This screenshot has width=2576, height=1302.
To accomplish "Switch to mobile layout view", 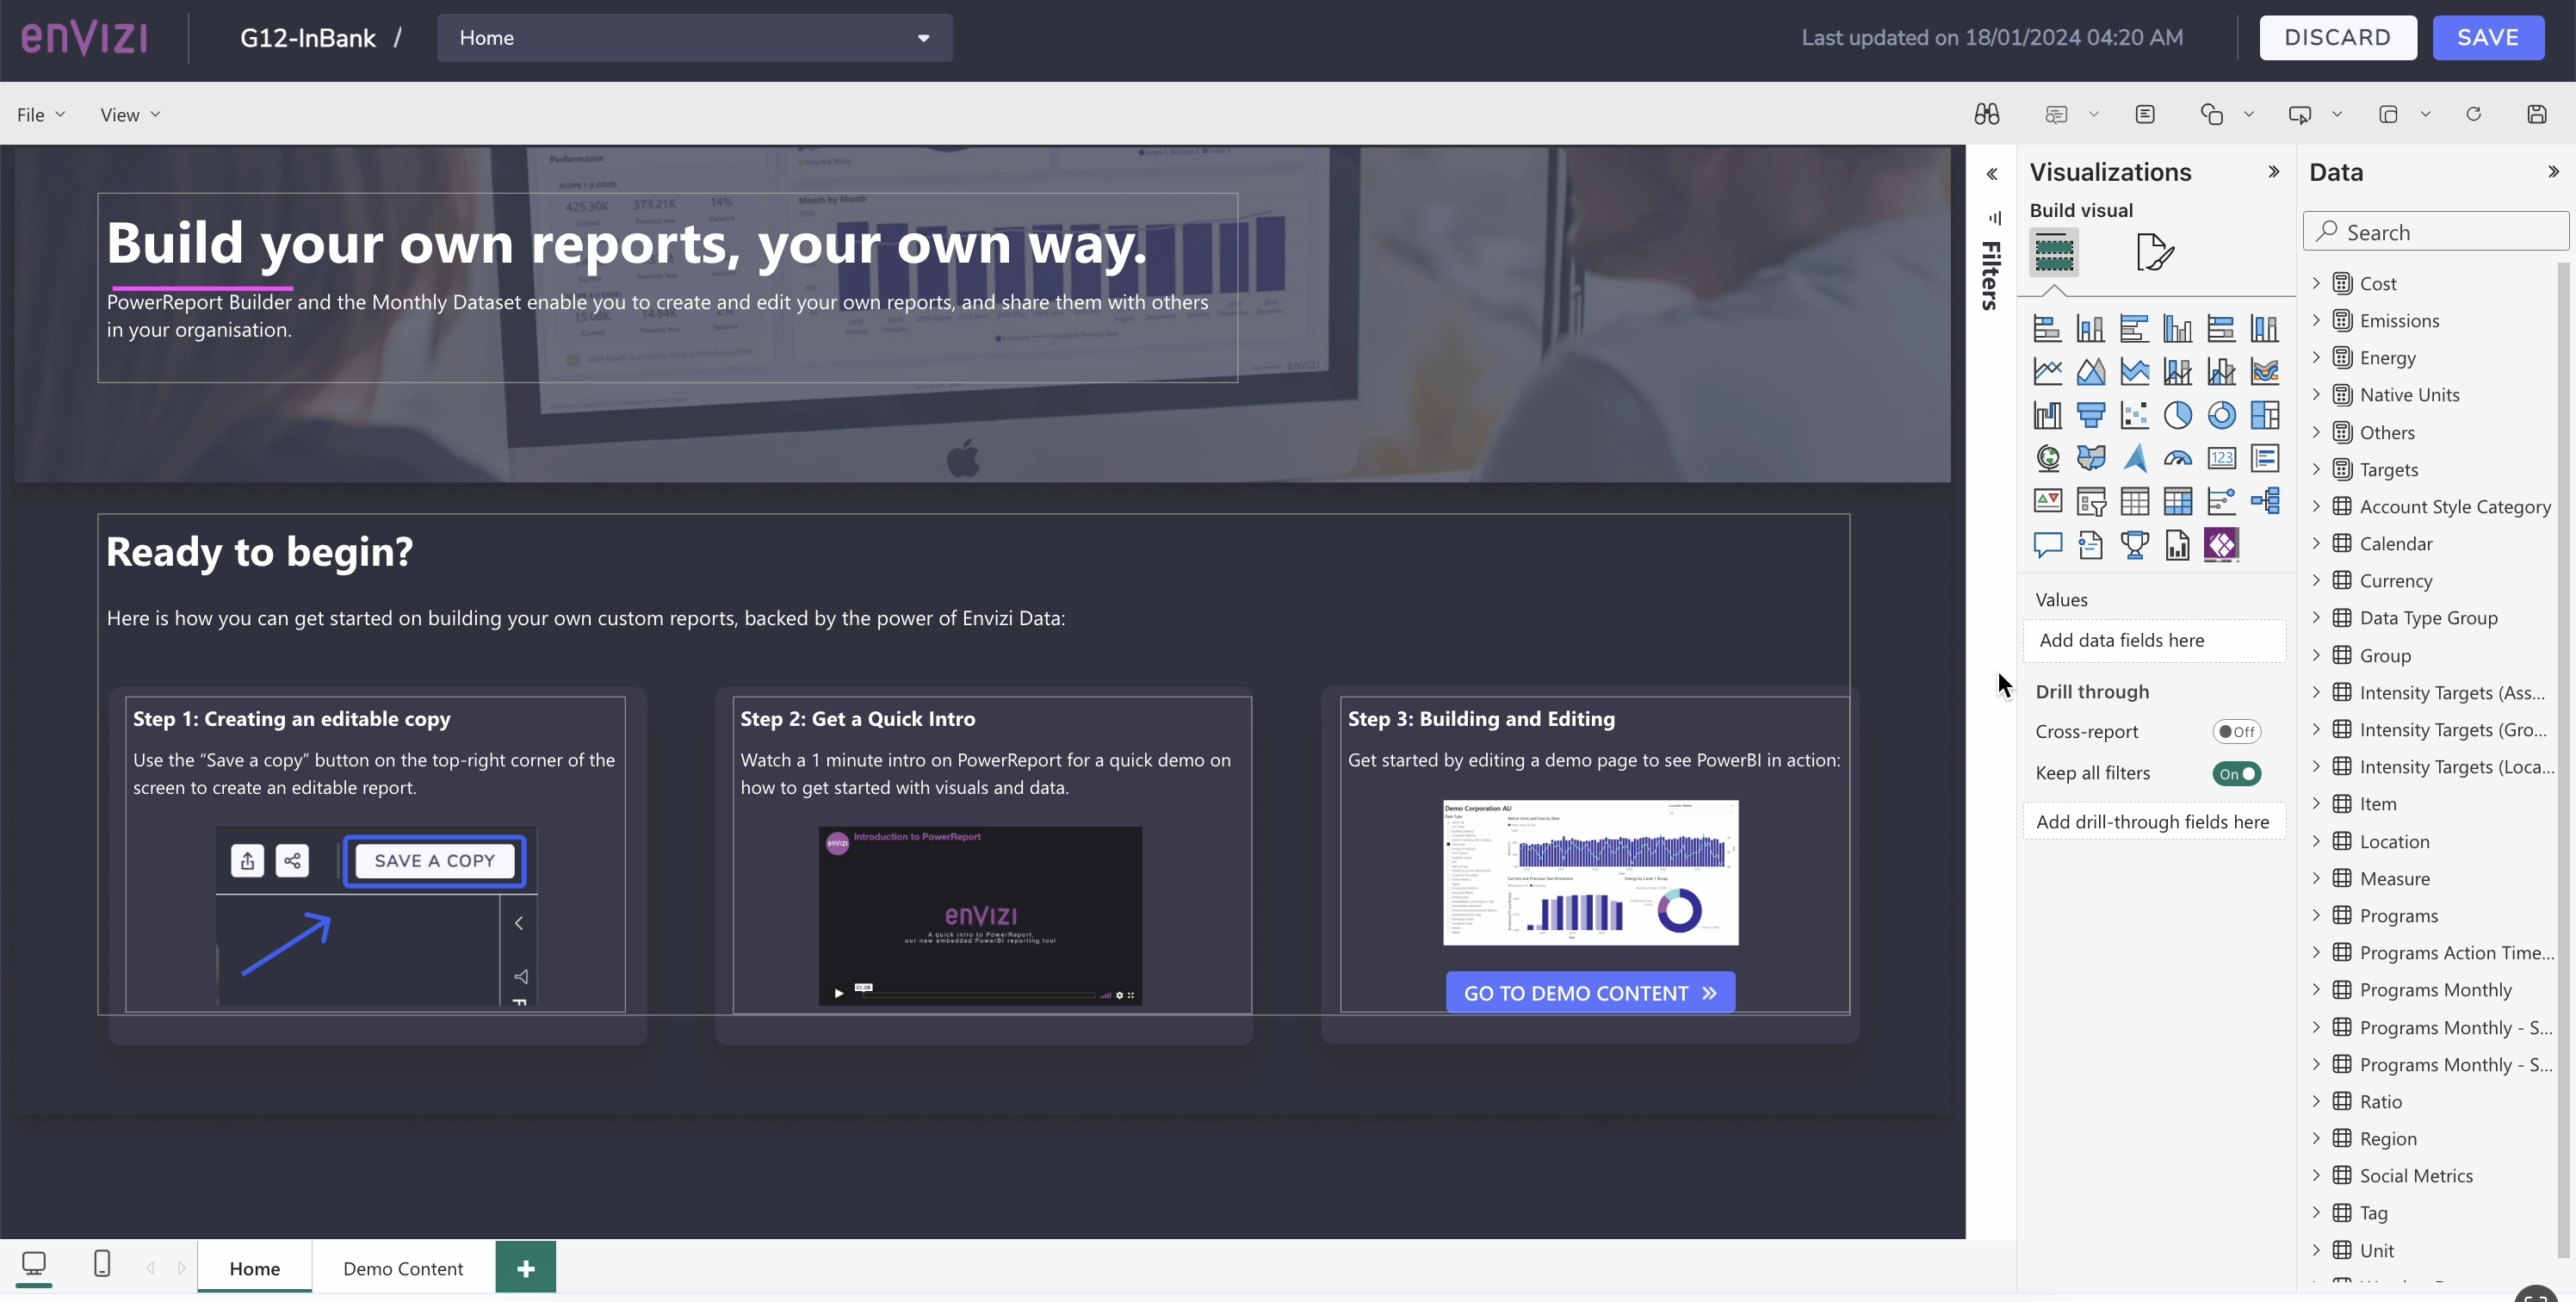I will [101, 1263].
